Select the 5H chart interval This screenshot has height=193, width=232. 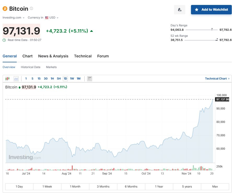59,79
